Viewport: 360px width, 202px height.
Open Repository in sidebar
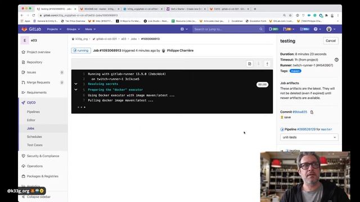(34, 62)
